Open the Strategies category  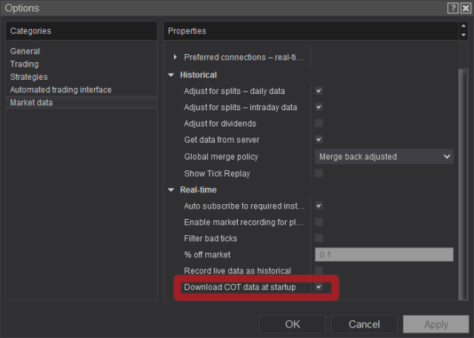point(29,77)
